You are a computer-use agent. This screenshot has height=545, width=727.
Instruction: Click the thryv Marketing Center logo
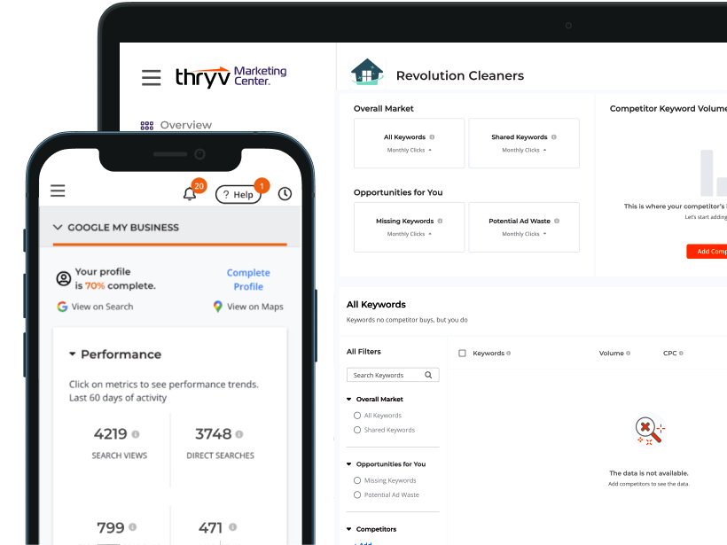[231, 76]
